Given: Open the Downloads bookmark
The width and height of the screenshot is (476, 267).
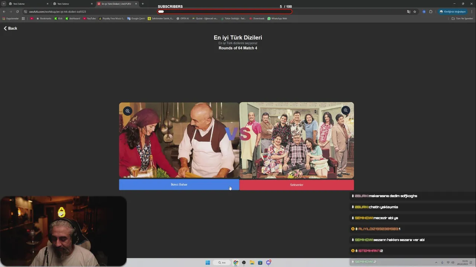Looking at the screenshot, I should click(257, 19).
